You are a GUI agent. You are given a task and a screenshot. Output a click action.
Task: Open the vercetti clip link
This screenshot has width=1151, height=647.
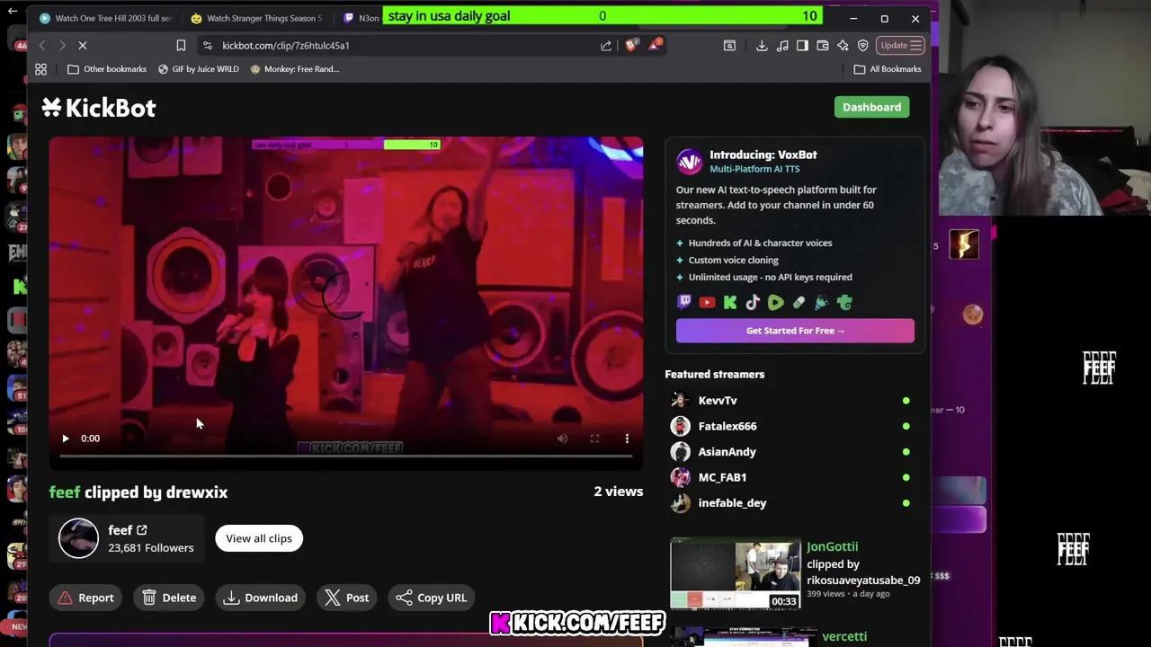pyautogui.click(x=844, y=636)
